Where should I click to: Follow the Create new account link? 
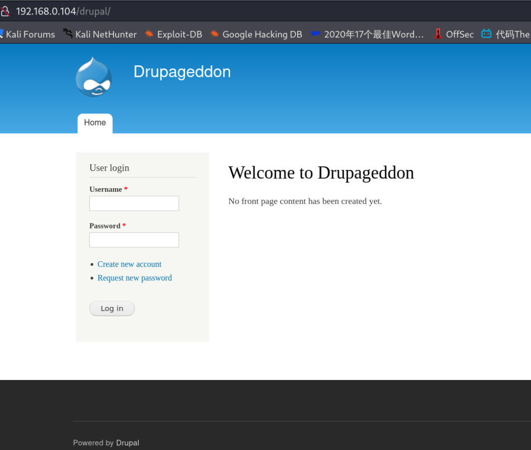(x=129, y=264)
